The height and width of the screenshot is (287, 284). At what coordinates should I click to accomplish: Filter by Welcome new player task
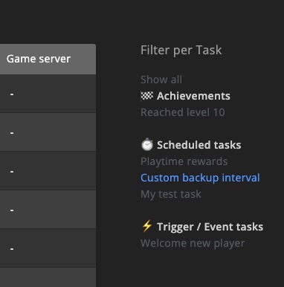point(193,243)
